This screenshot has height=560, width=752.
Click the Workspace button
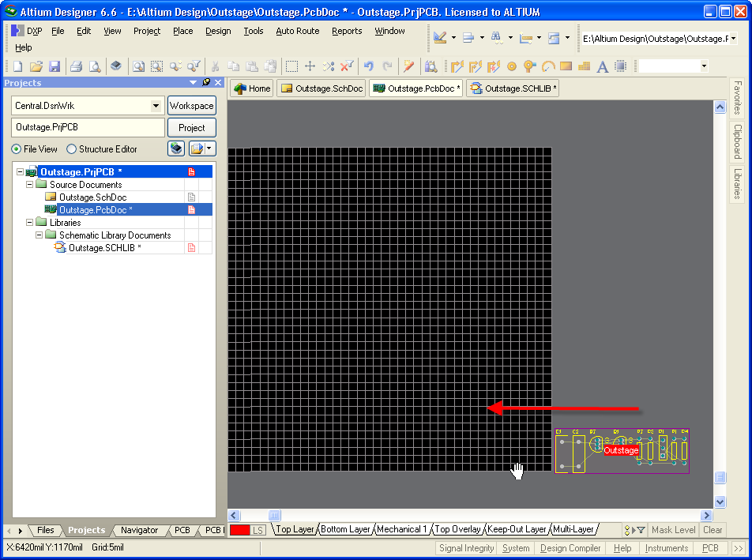tap(191, 106)
